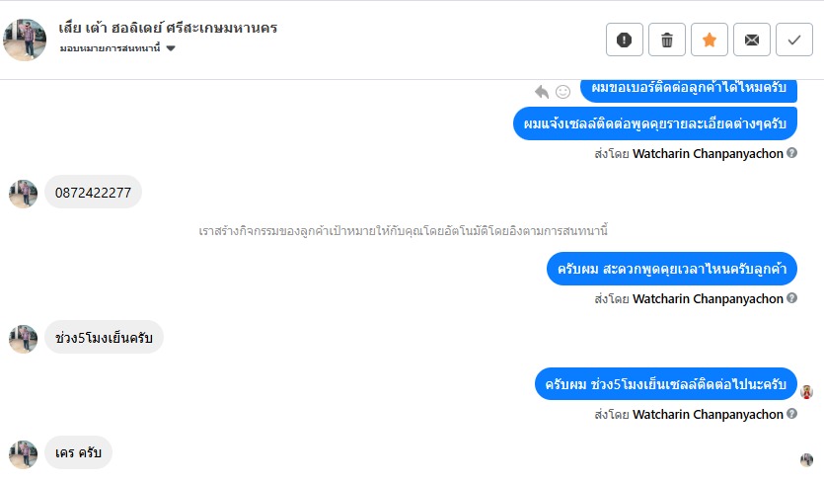
Task: Click the help icon under ผมแจ้งเซลล์ message
Action: (x=792, y=154)
